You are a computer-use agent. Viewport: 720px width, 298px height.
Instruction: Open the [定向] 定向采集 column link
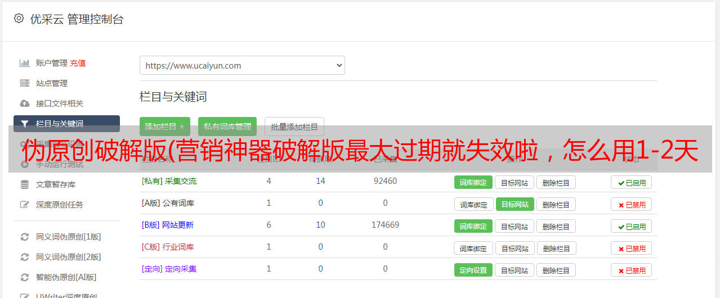pyautogui.click(x=169, y=269)
